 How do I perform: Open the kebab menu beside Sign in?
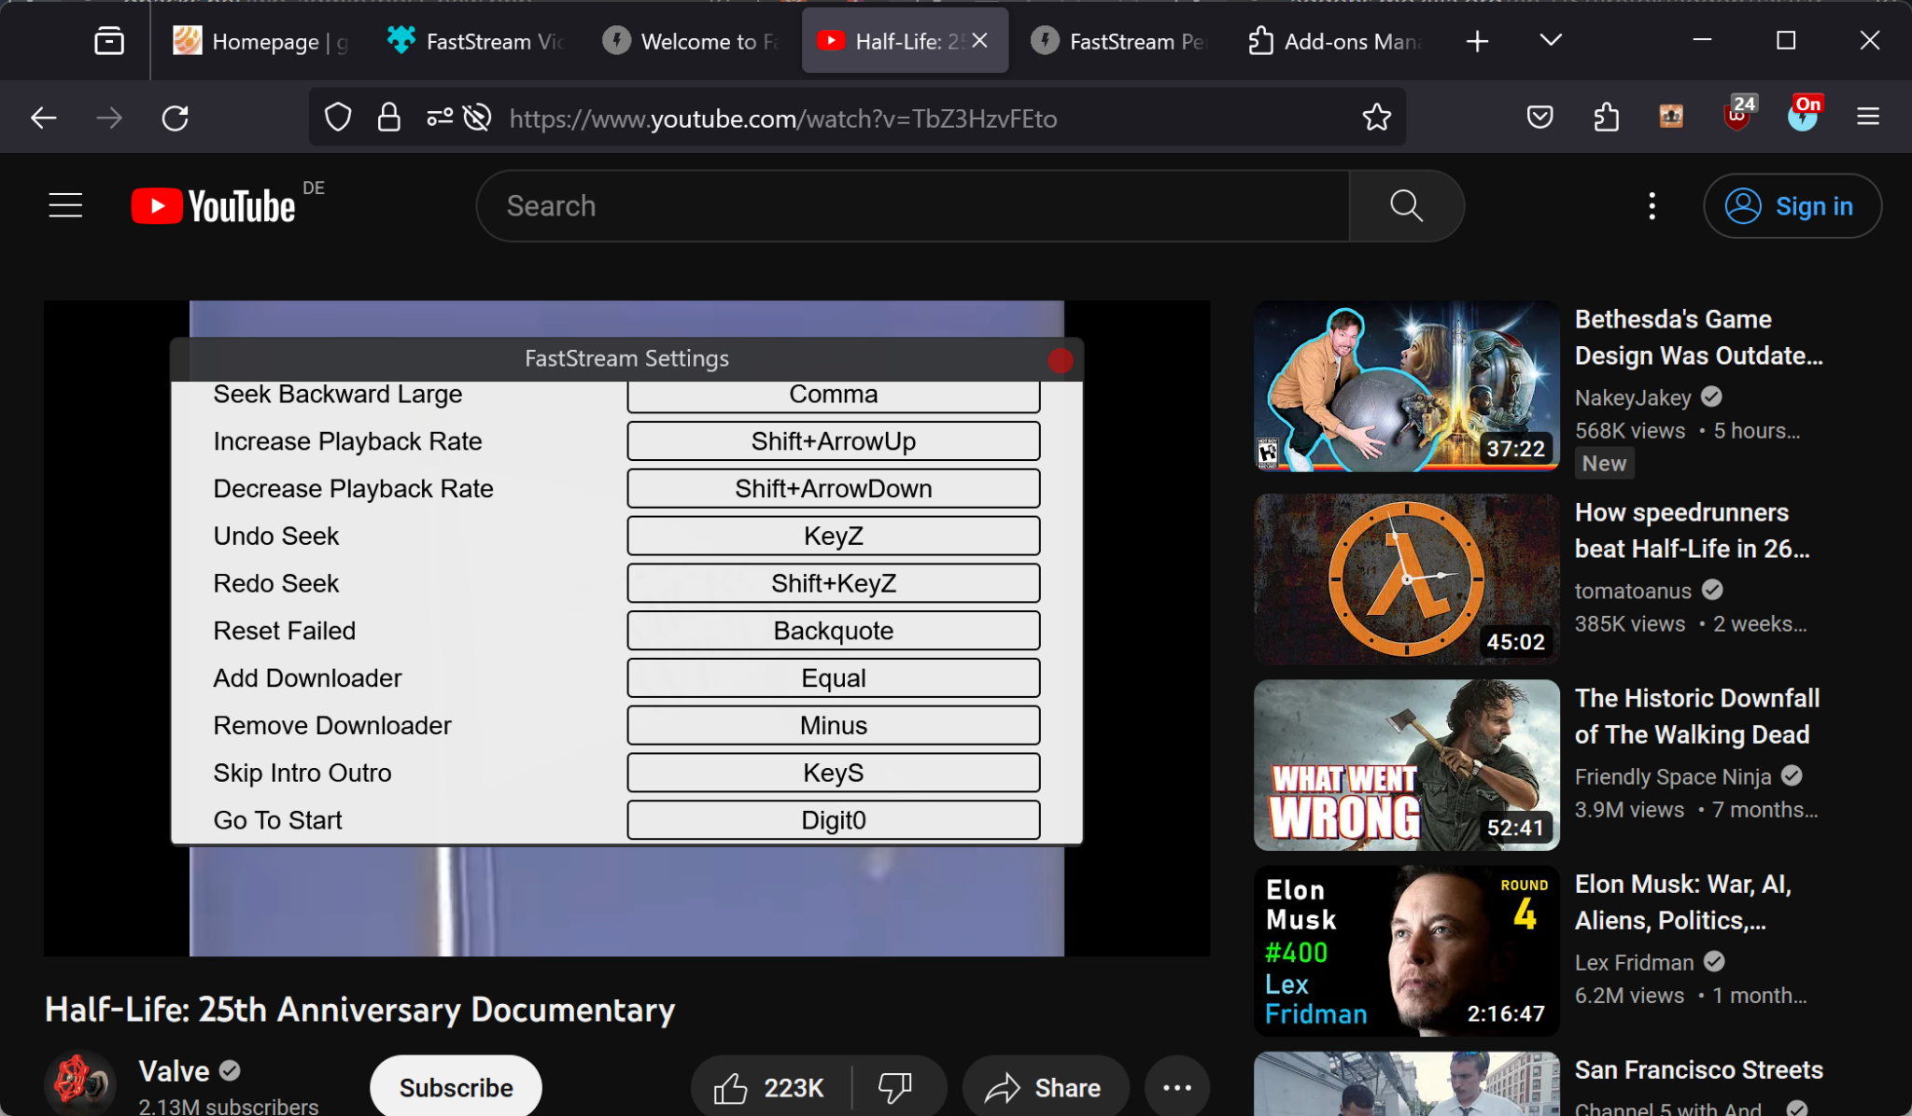[1652, 205]
